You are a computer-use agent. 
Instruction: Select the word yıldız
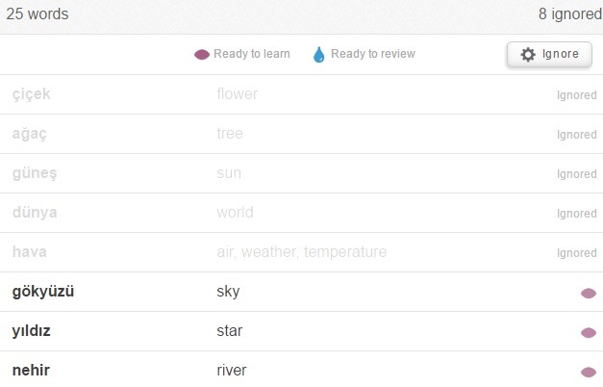(x=31, y=331)
